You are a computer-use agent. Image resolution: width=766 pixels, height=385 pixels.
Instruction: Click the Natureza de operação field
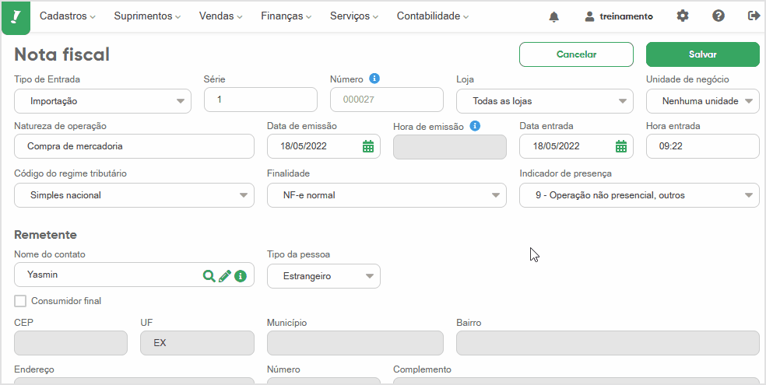(x=135, y=146)
